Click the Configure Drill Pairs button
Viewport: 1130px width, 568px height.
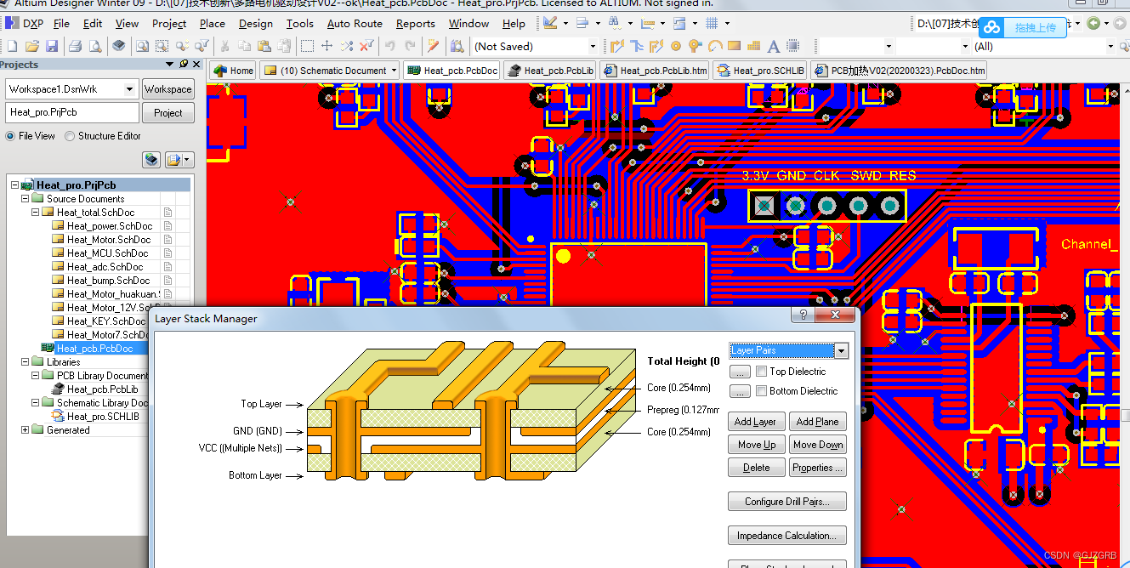(786, 501)
